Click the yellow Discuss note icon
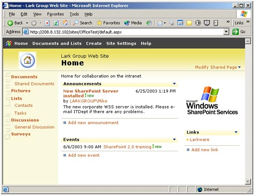The height and width of the screenshot is (195, 254). tap(189, 23)
